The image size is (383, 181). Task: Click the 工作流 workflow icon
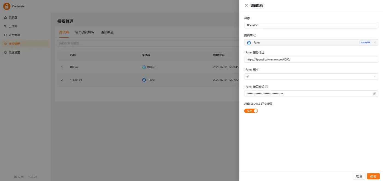pos(5,26)
